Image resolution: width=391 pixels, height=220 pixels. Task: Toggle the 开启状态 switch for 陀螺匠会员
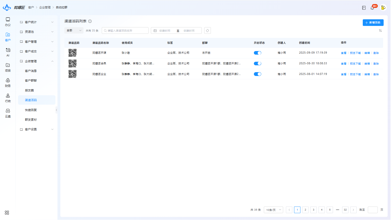click(257, 64)
